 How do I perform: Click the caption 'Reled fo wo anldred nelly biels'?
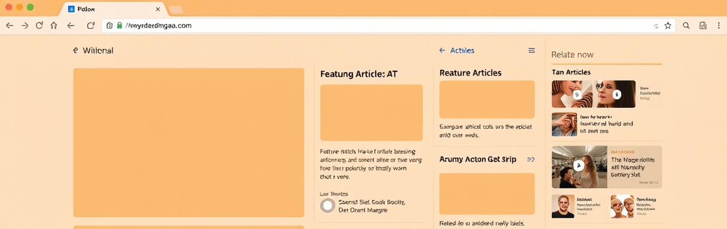(x=482, y=223)
